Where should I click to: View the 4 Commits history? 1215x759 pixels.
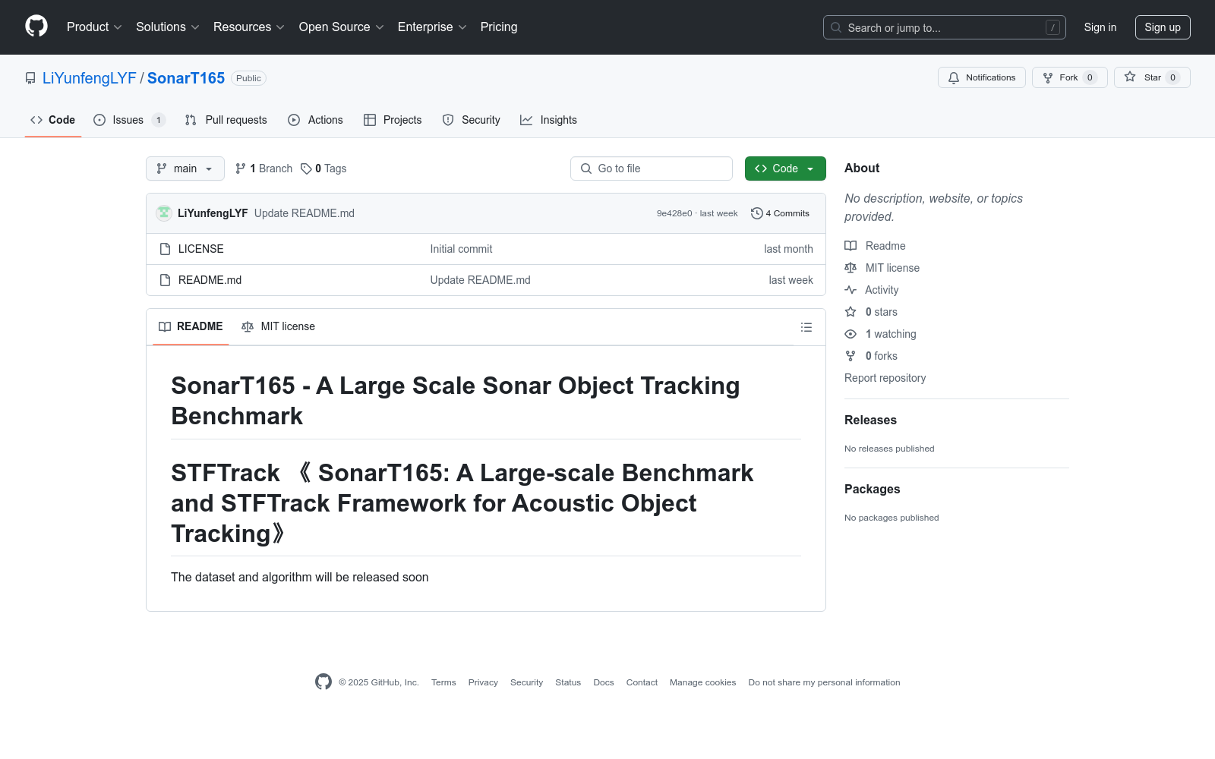pyautogui.click(x=780, y=213)
